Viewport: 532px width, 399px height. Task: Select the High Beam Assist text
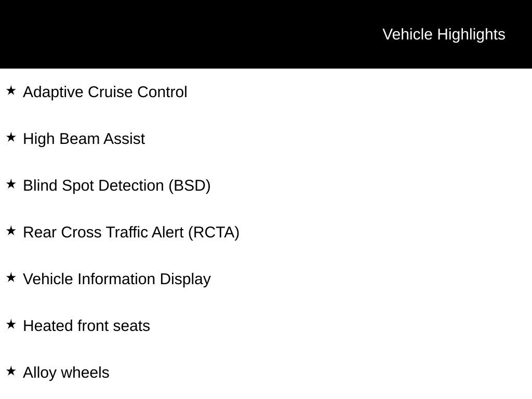(84, 139)
